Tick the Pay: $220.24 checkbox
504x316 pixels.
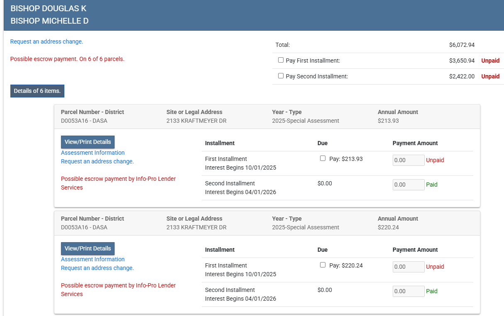[x=323, y=265]
